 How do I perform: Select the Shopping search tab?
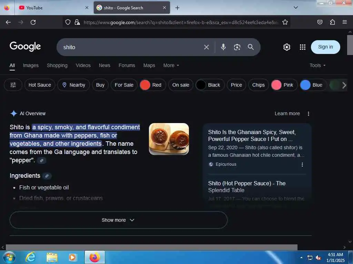click(57, 65)
